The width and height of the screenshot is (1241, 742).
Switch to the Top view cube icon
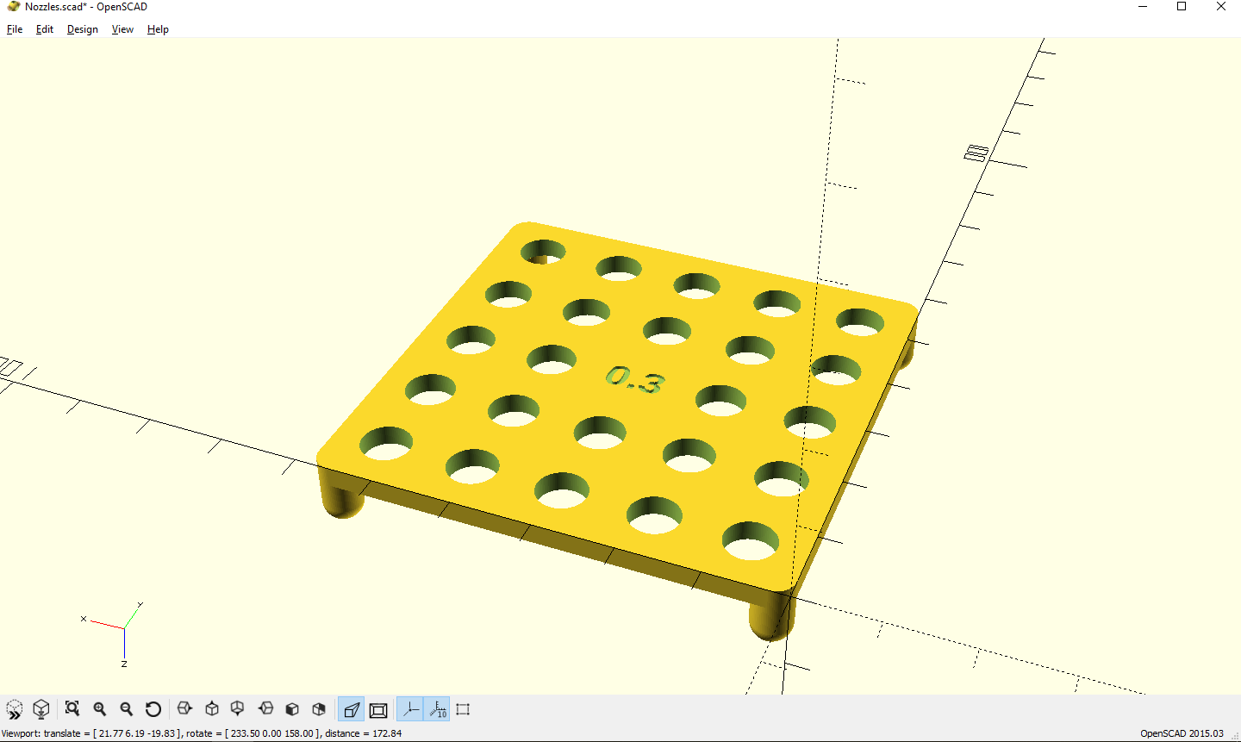point(212,709)
